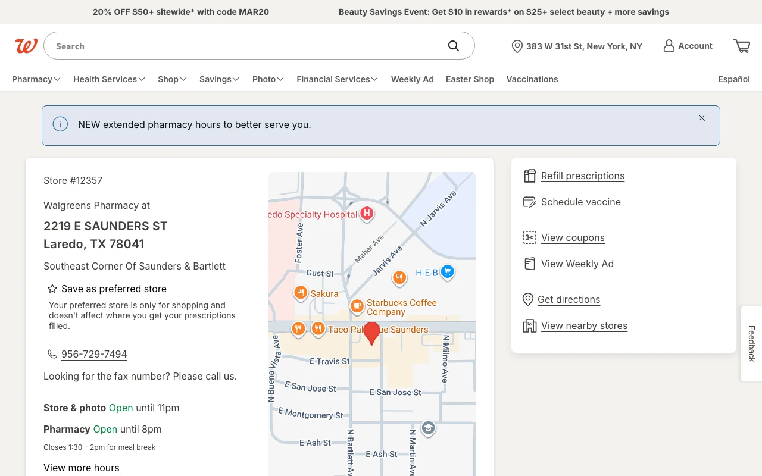The image size is (762, 476).
Task: Go to the Vaccinations page
Action: point(532,79)
